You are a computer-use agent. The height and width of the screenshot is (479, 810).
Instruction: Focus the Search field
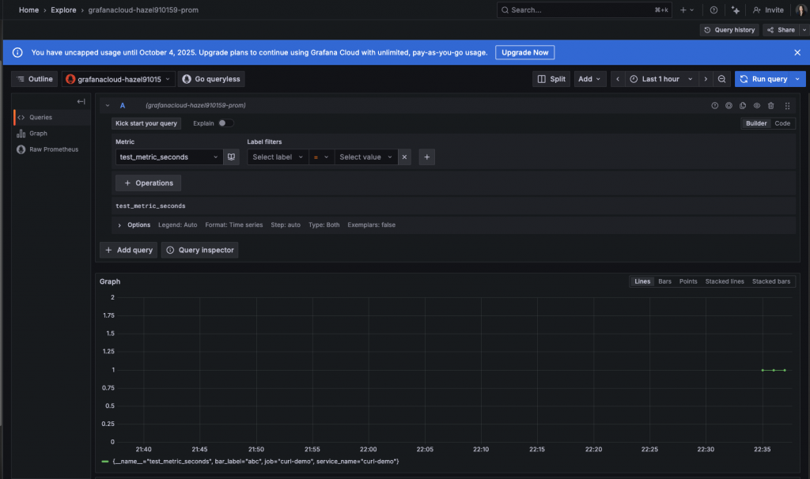585,9
